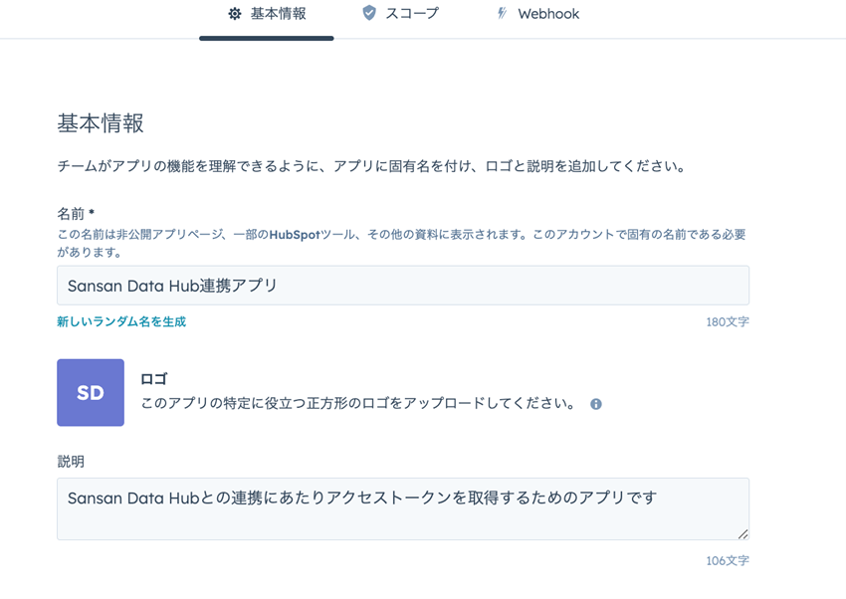Click the purple SD logo placeholder
This screenshot has height=599, width=846.
91,392
